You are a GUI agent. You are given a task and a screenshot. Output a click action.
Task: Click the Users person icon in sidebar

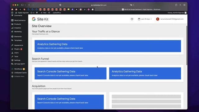point(12,53)
